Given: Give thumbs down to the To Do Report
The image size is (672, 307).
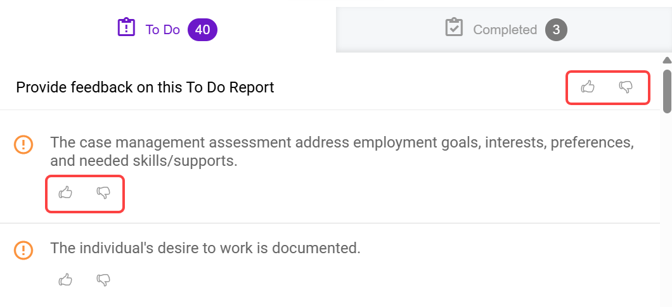Looking at the screenshot, I should coord(626,87).
